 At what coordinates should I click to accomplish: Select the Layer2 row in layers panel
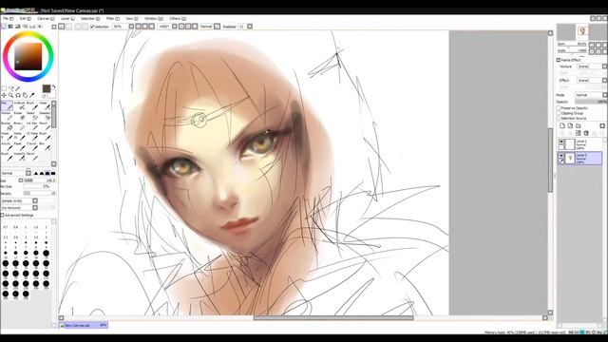click(x=579, y=158)
